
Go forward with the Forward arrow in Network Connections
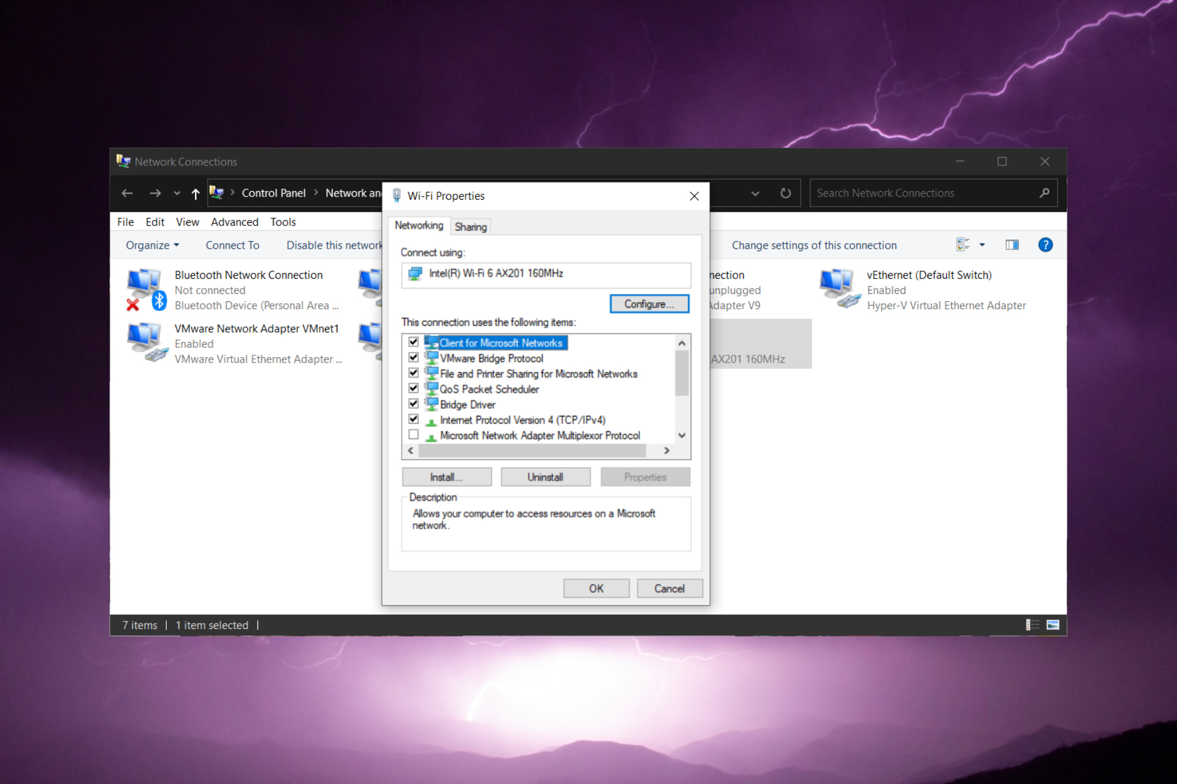tap(155, 194)
